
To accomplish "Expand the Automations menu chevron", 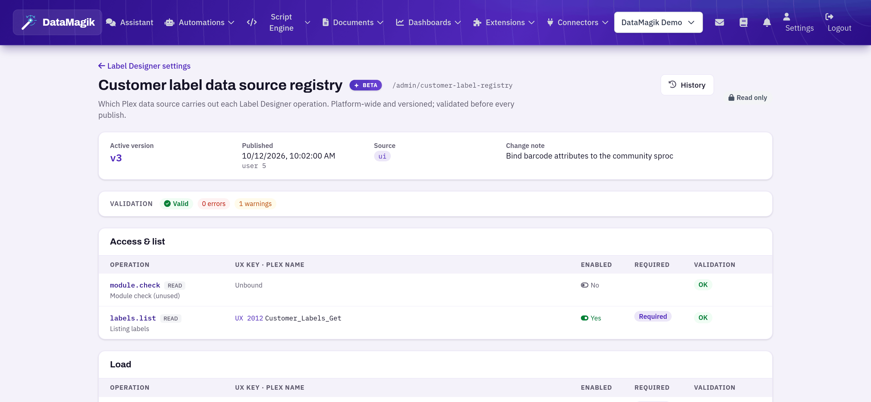I will [231, 22].
